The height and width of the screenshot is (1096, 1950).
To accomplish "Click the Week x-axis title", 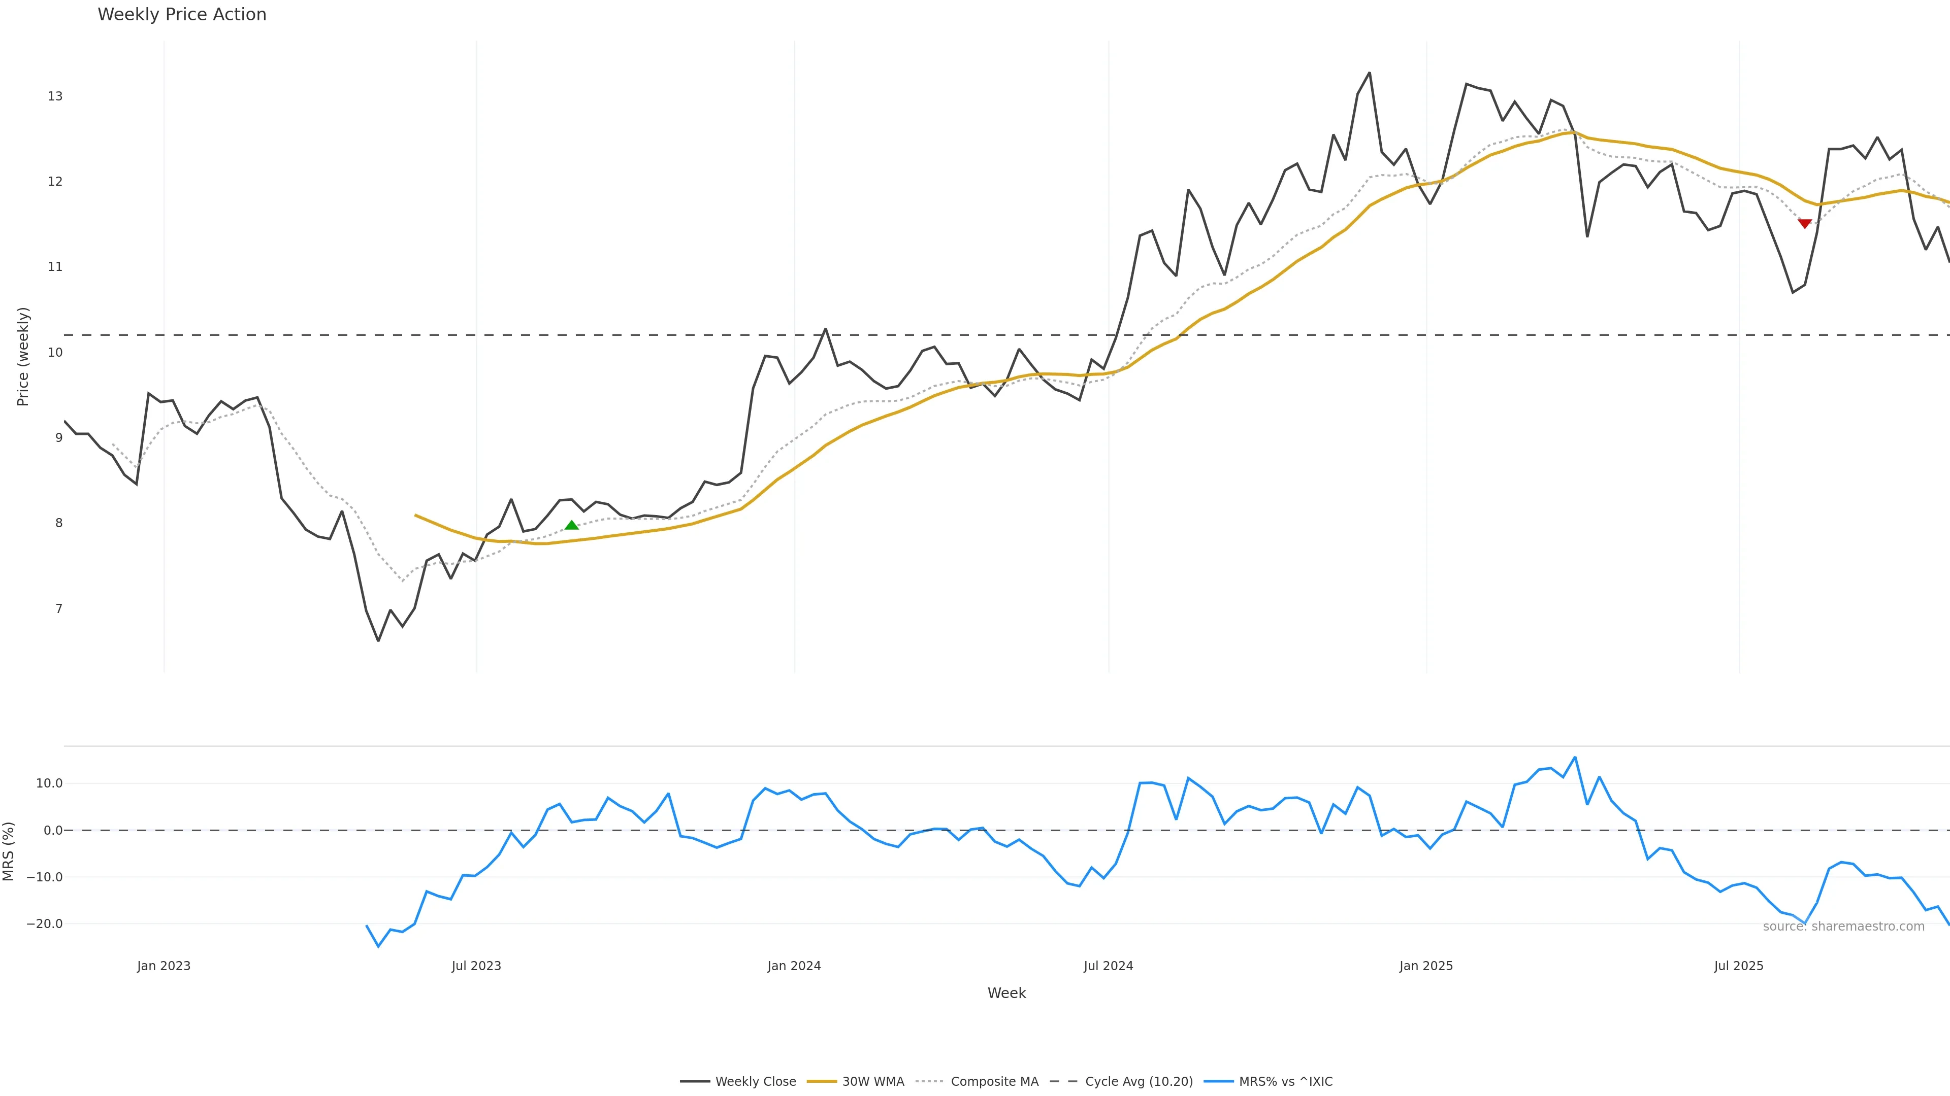I will pos(1006,993).
